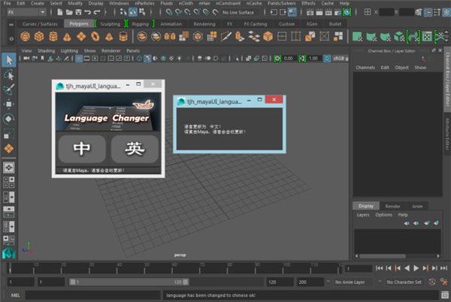Switch to the Anim layer tab

click(417, 205)
